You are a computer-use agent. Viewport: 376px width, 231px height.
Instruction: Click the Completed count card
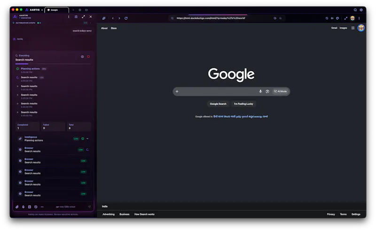click(x=28, y=127)
